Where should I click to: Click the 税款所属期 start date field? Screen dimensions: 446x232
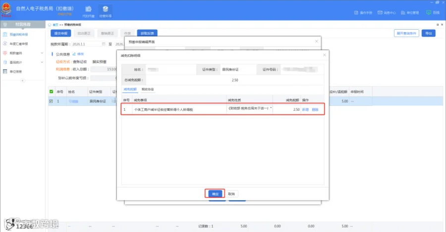coord(89,44)
